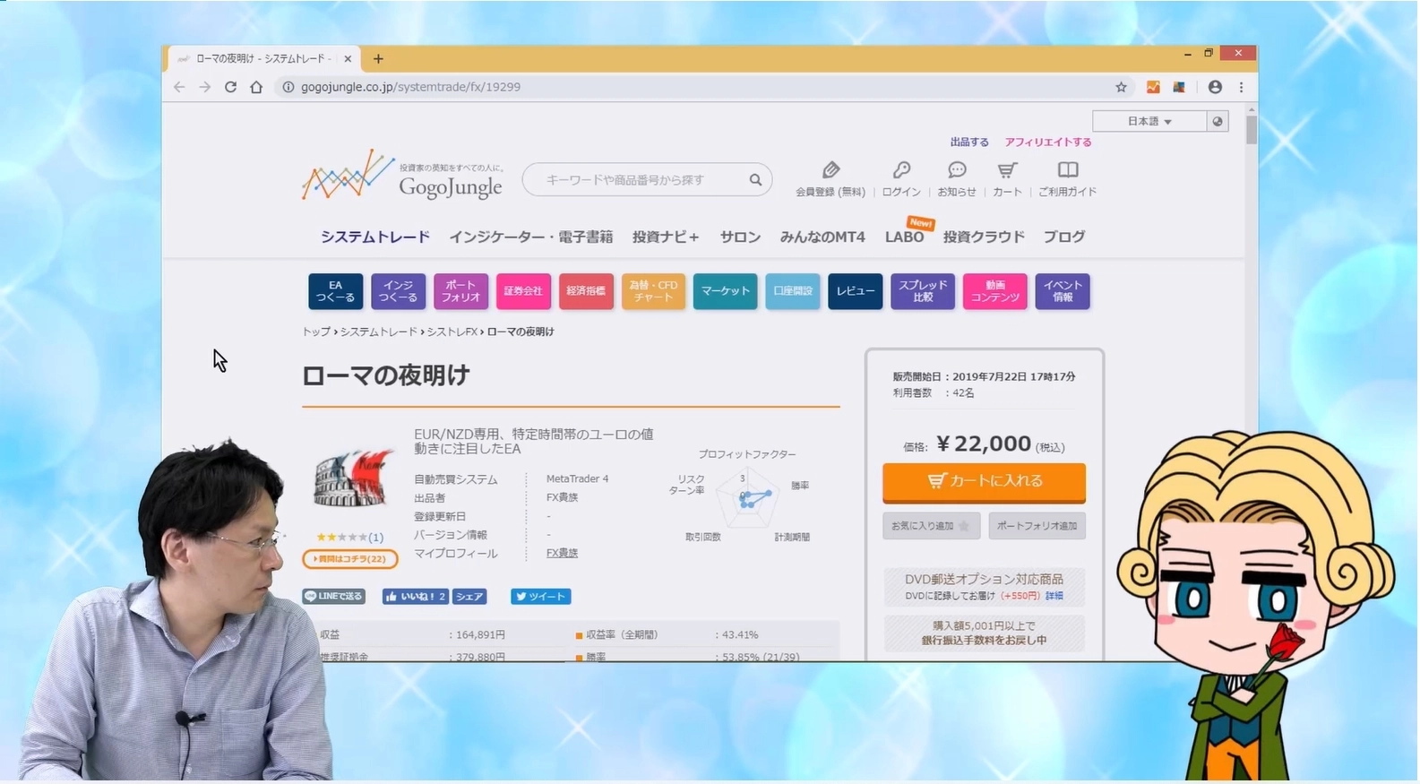Click the 口座開設 button
The height and width of the screenshot is (784, 1420).
click(x=793, y=291)
